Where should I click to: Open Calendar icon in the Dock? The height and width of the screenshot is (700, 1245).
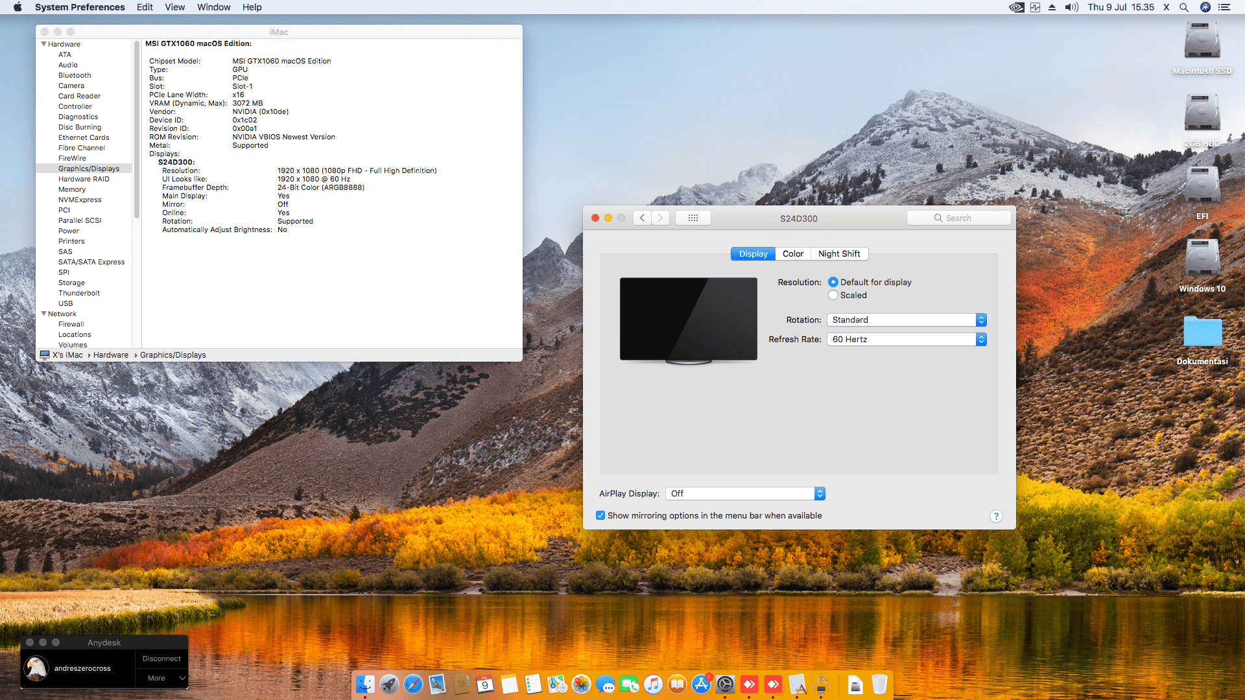(x=485, y=684)
